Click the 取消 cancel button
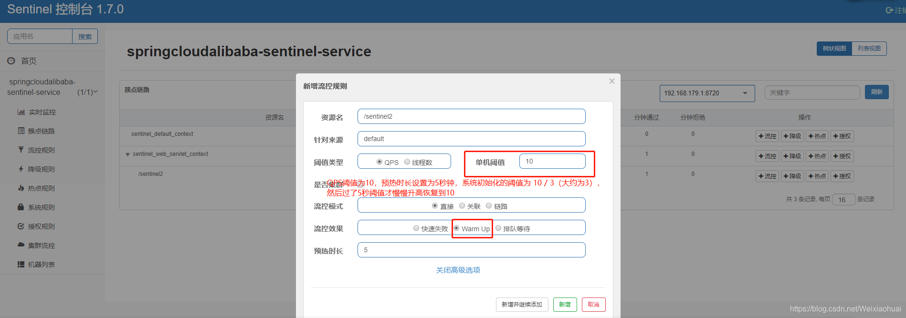 [593, 305]
